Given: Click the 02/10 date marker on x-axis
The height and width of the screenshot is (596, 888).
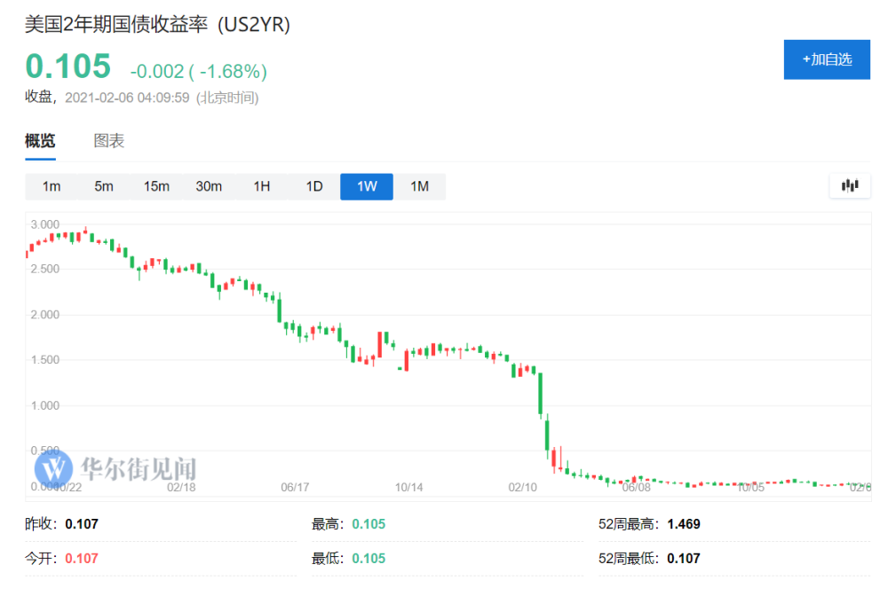Looking at the screenshot, I should (522, 487).
